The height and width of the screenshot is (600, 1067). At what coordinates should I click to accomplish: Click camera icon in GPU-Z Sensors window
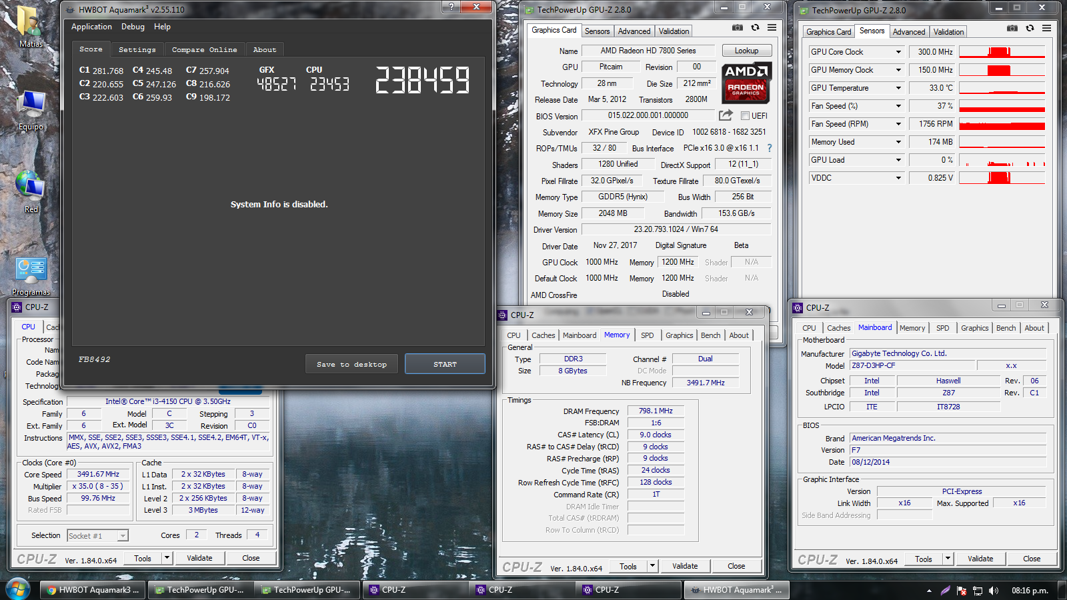pos(1012,29)
